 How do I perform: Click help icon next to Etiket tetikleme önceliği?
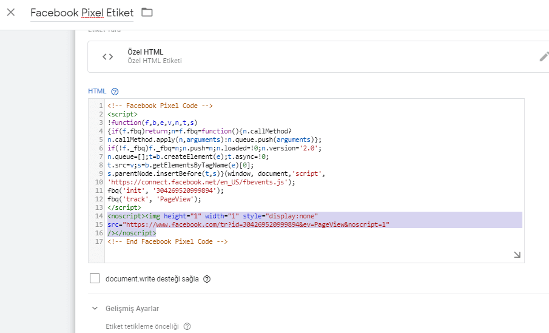[187, 326]
